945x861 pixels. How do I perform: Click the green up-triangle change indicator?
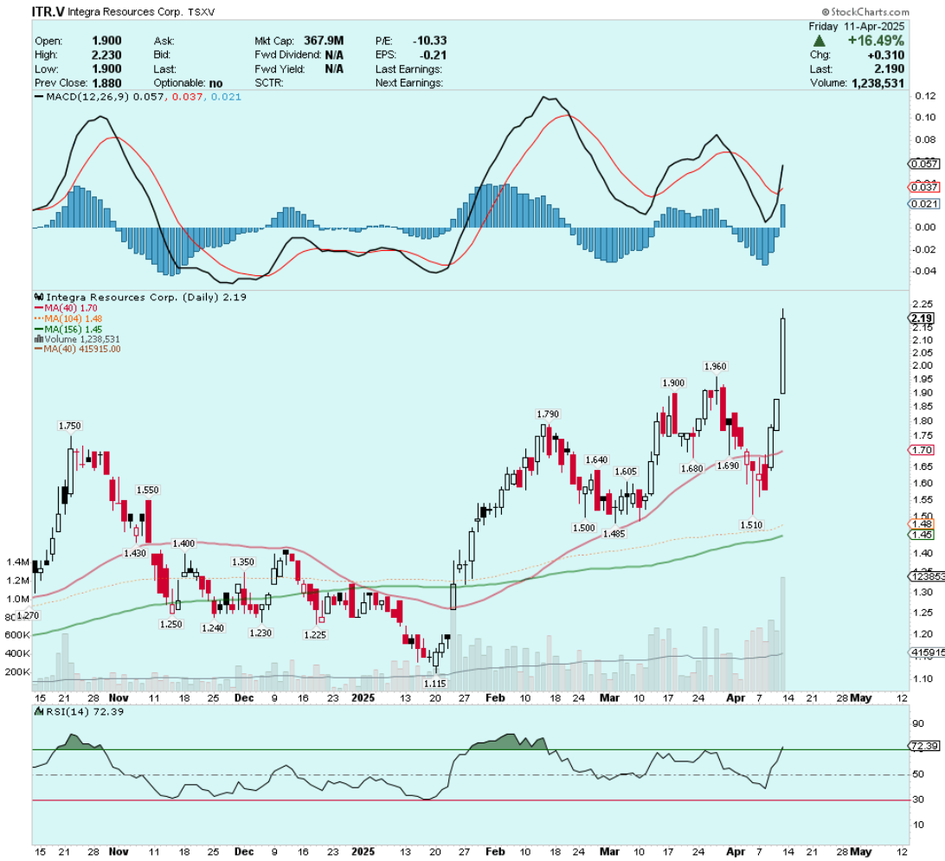point(819,41)
